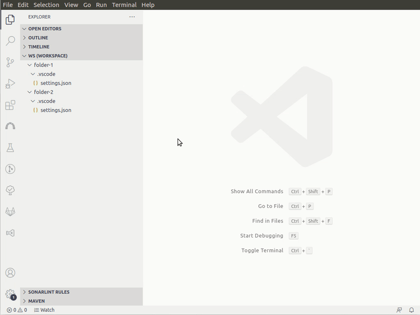Click the 'Start Debugging' text
This screenshot has width=420, height=315.
[261, 235]
